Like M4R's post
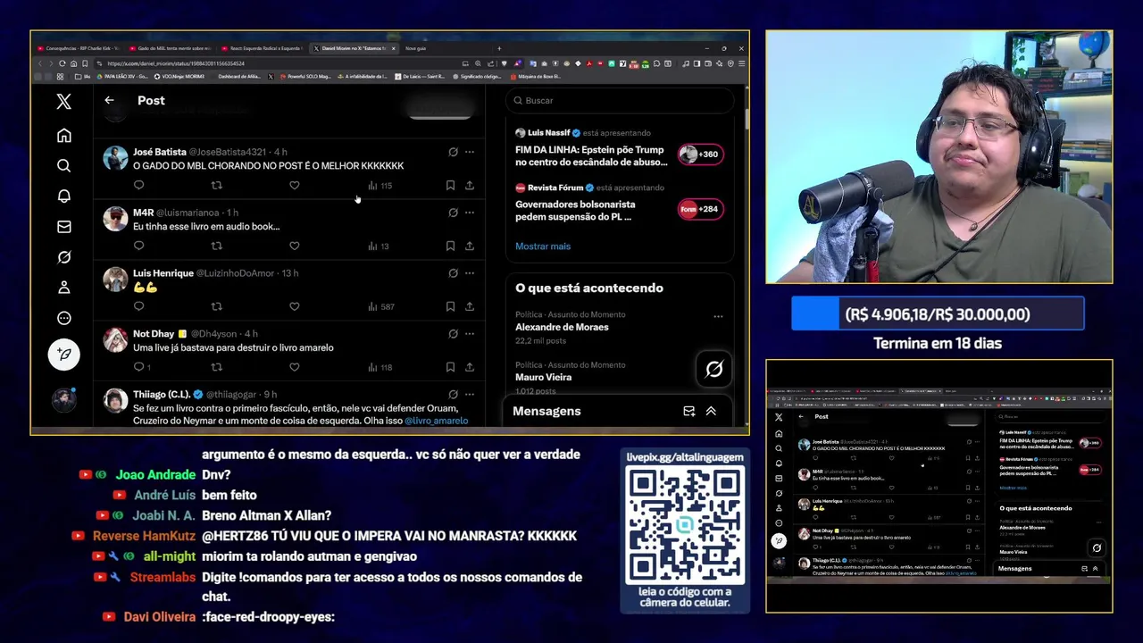The height and width of the screenshot is (643, 1143). point(295,246)
